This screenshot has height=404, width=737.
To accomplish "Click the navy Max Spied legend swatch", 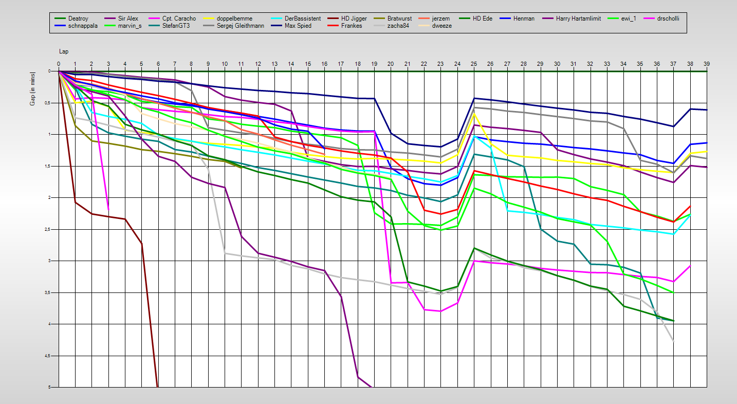I will point(270,26).
